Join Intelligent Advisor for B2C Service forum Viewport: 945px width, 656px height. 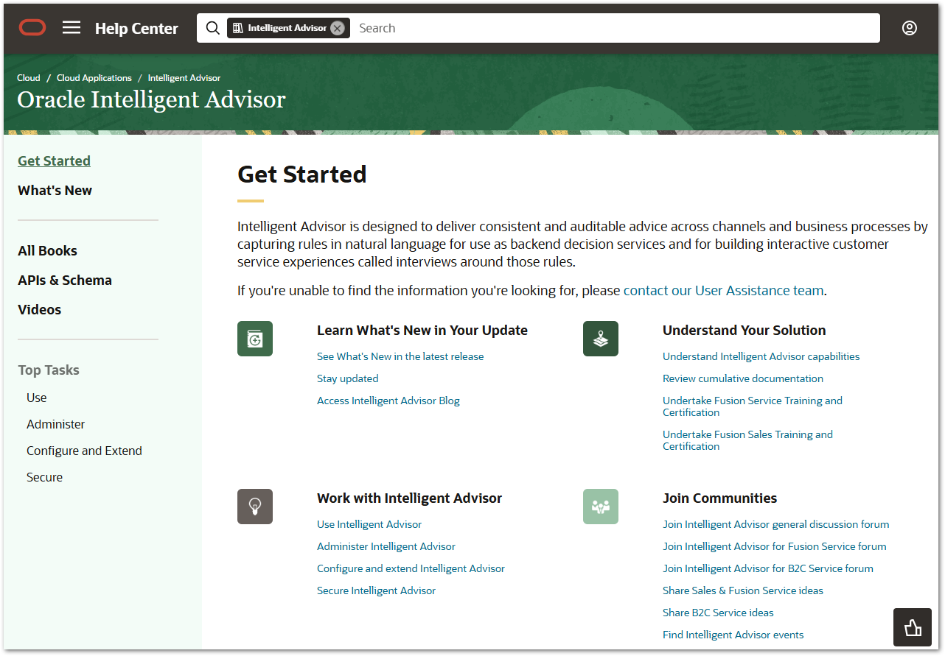coord(768,568)
